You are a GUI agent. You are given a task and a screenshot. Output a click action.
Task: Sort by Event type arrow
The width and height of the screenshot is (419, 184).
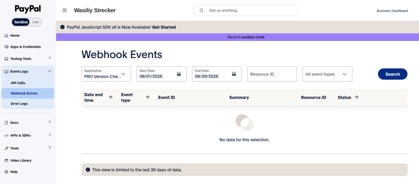click(147, 98)
